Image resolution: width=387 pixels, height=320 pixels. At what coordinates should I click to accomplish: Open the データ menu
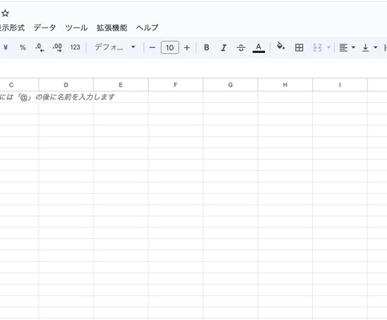click(x=45, y=28)
